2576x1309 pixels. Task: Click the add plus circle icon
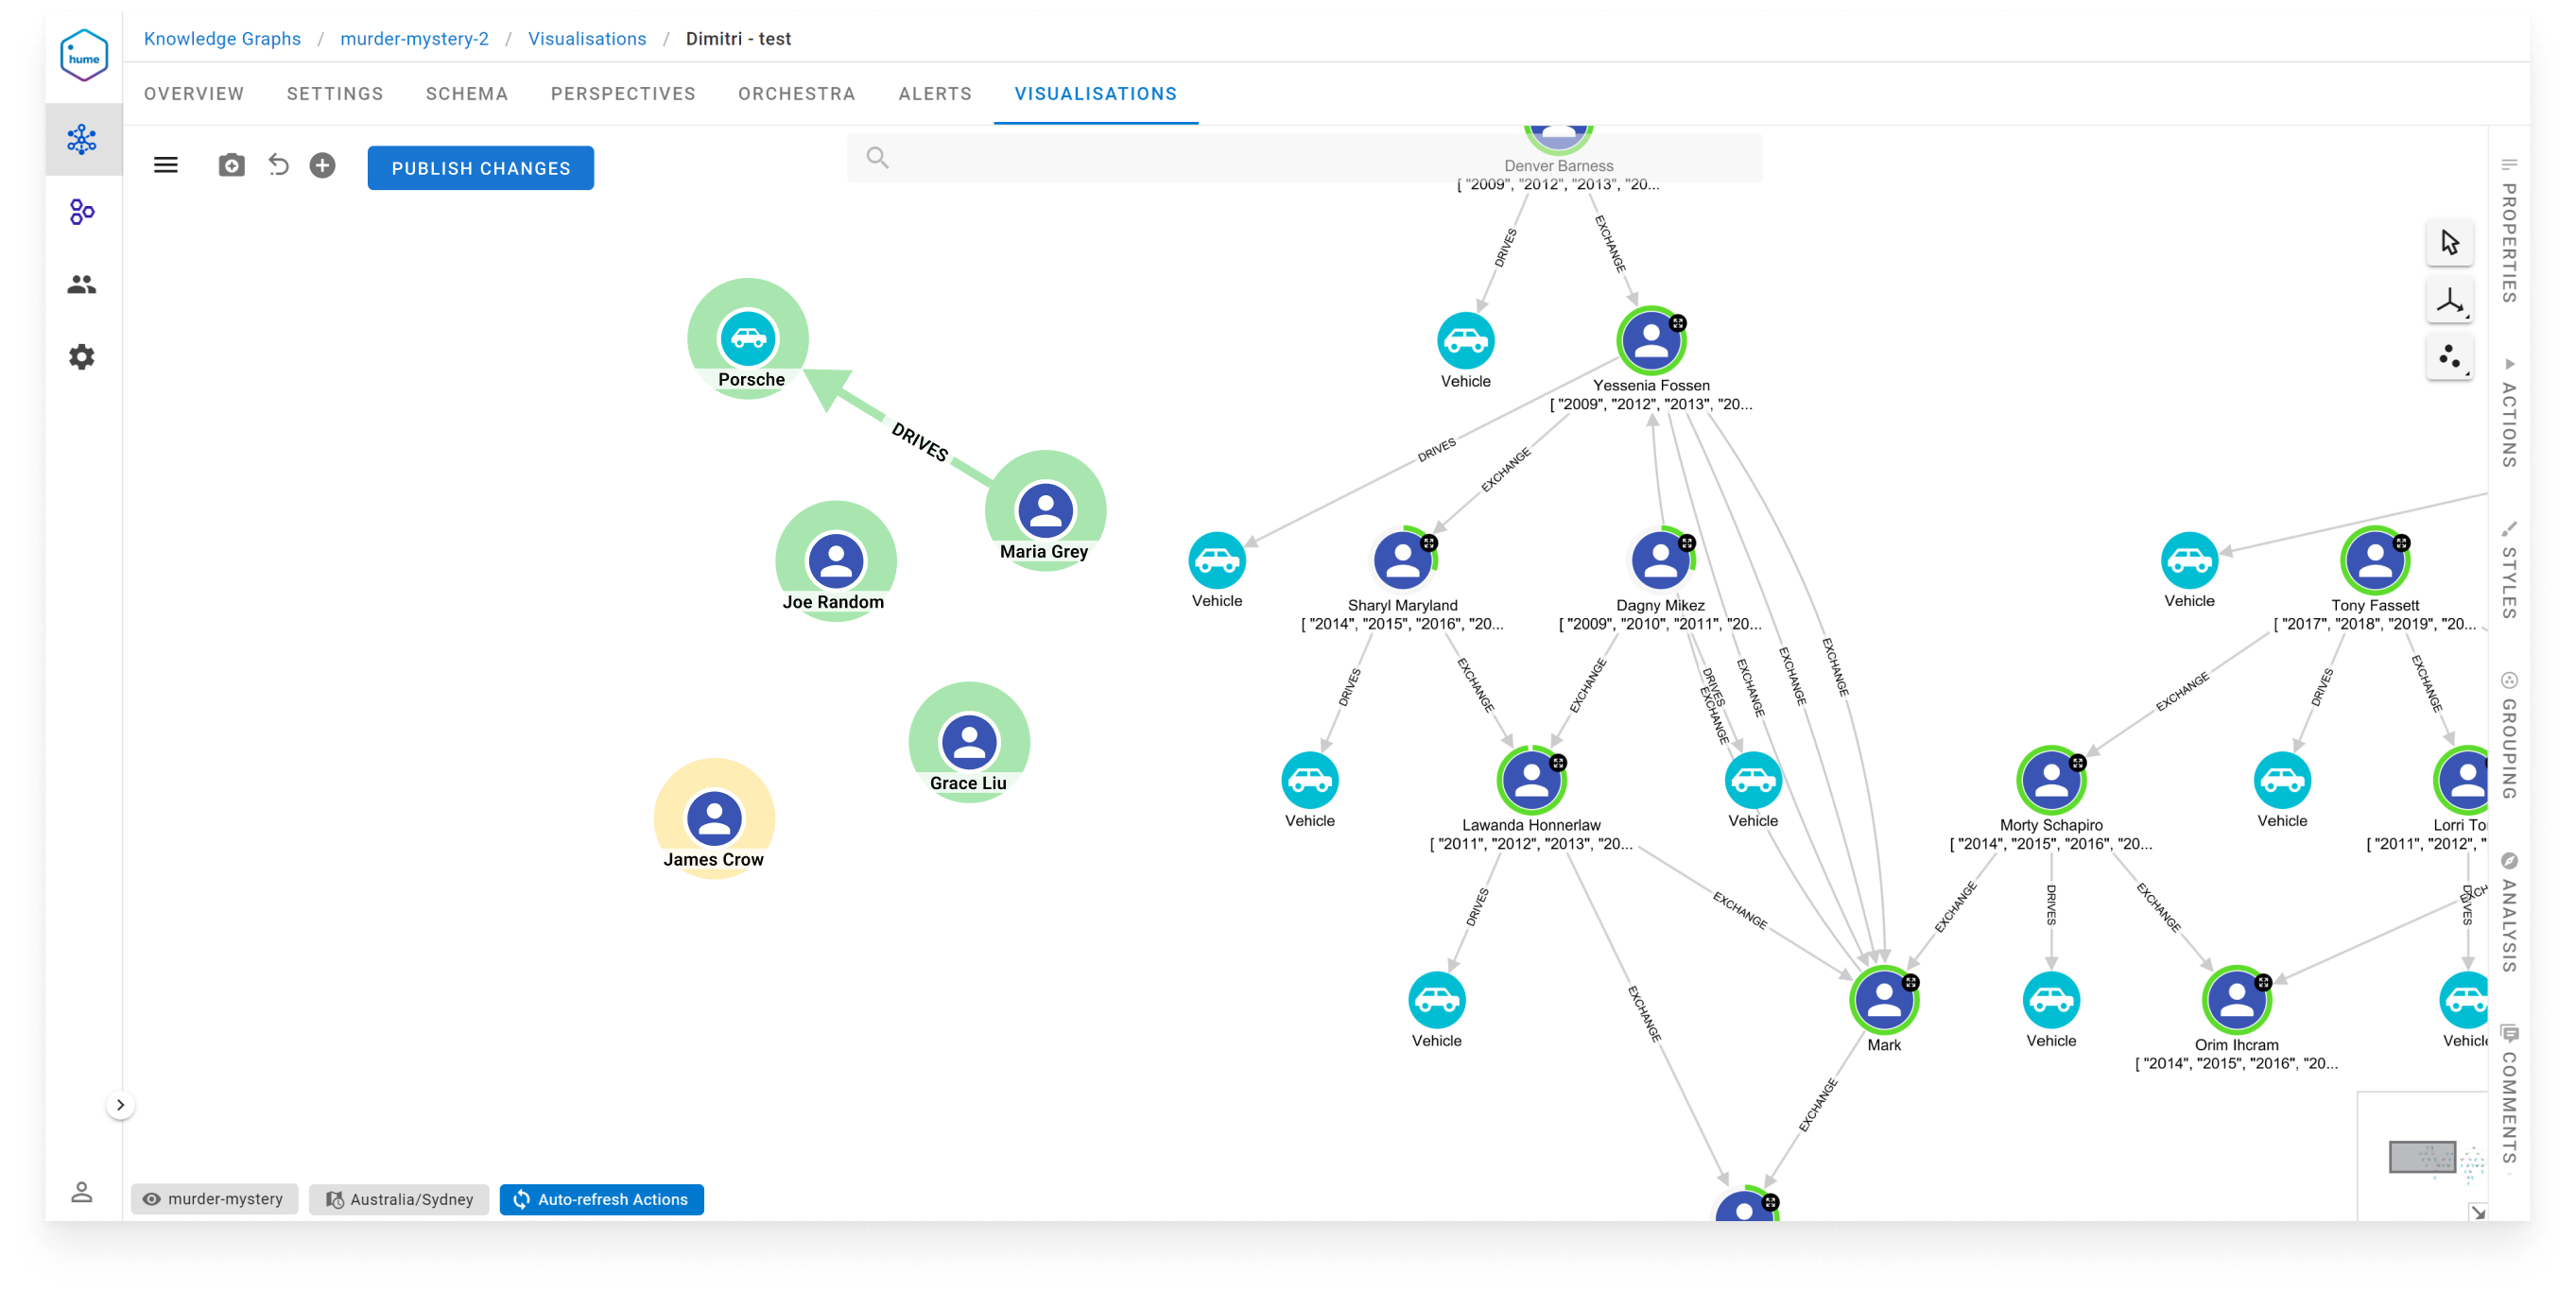[322, 166]
